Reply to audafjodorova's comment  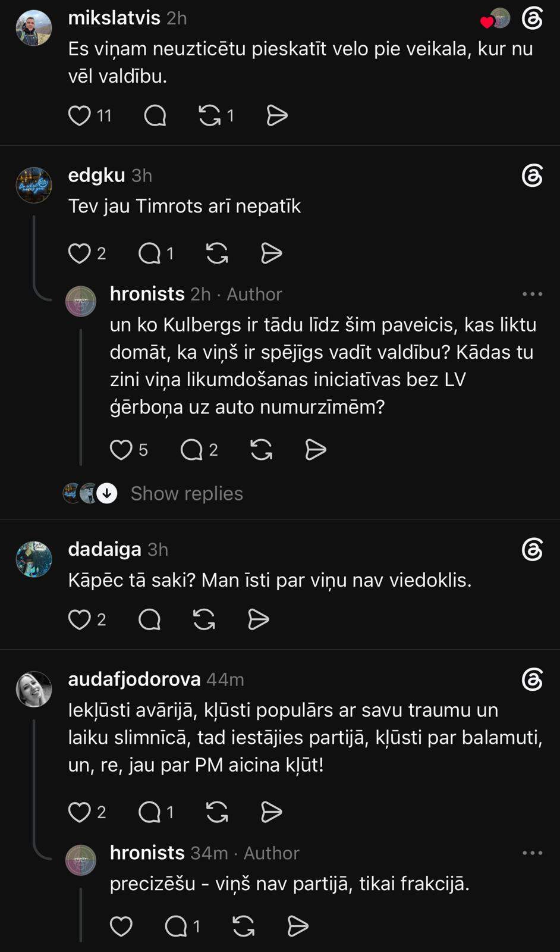(x=149, y=812)
